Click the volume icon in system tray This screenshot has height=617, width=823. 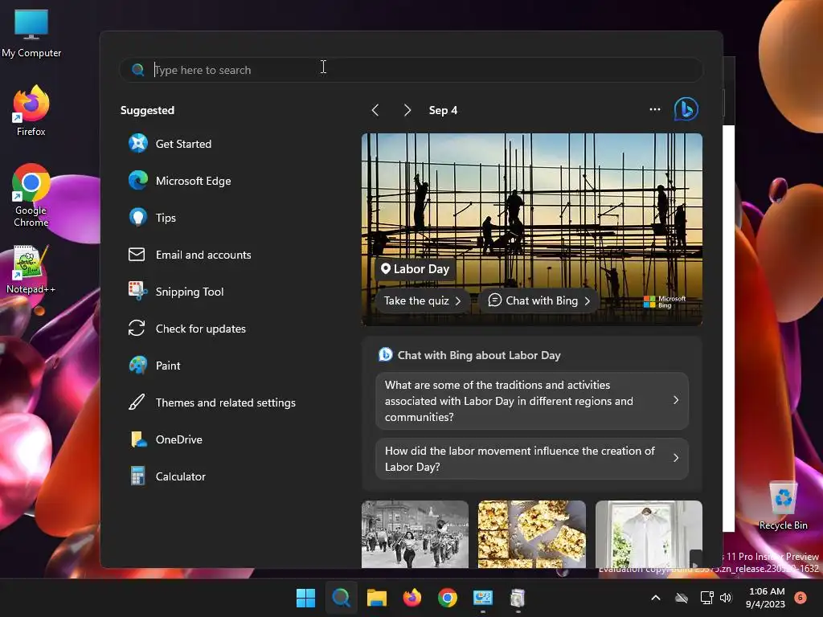726,598
